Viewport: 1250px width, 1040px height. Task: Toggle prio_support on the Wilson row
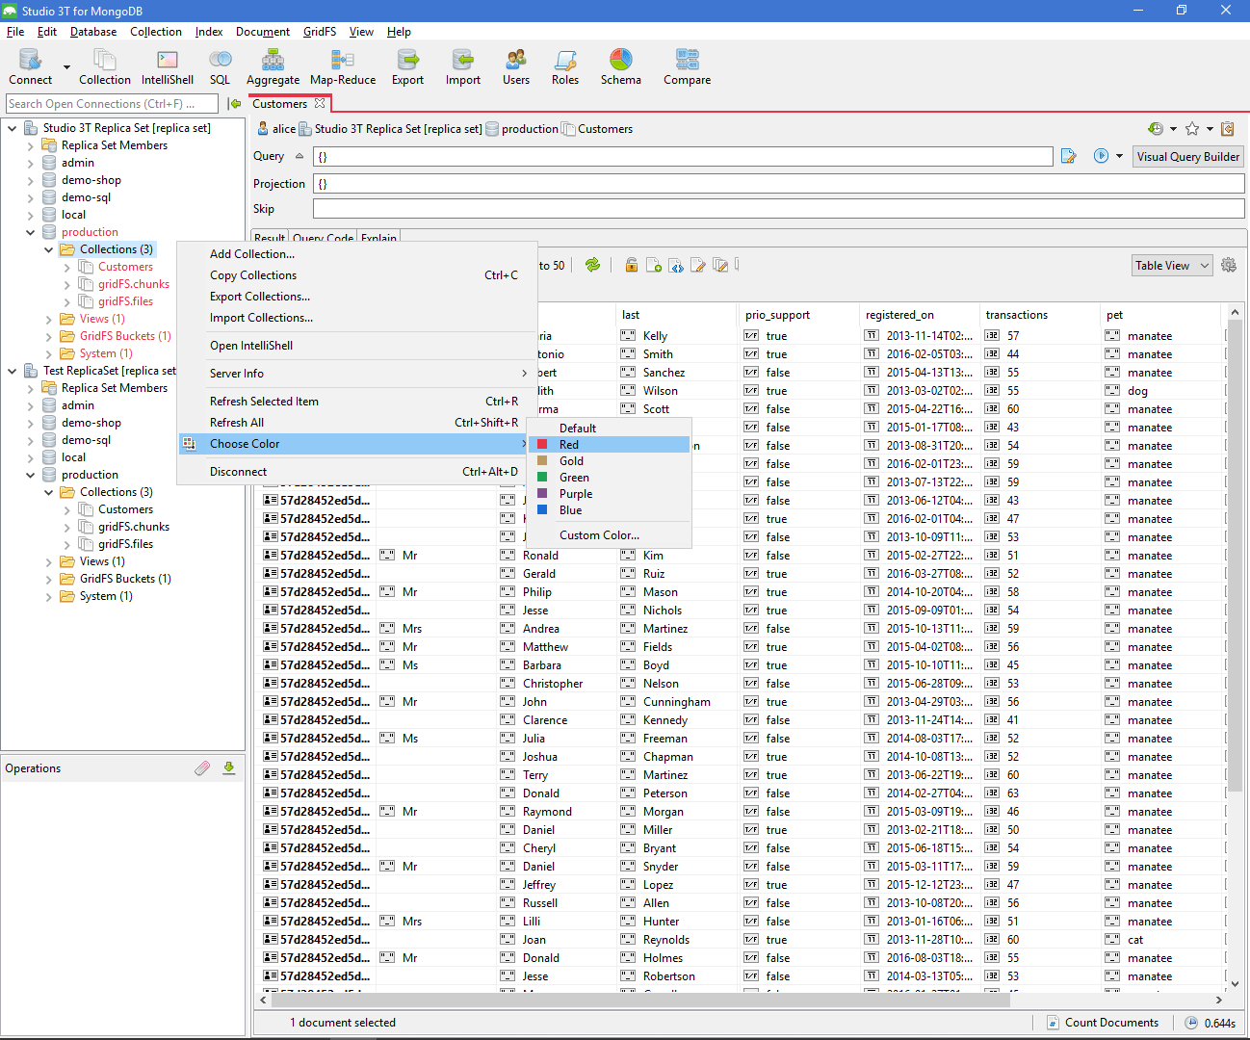tap(750, 390)
